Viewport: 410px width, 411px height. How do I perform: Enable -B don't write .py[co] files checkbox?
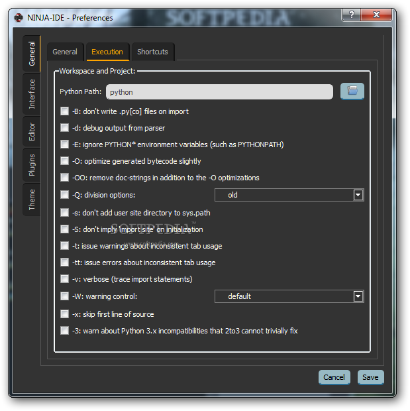click(64, 111)
